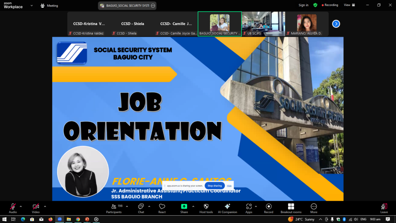Open the More options menu

[x=314, y=208]
